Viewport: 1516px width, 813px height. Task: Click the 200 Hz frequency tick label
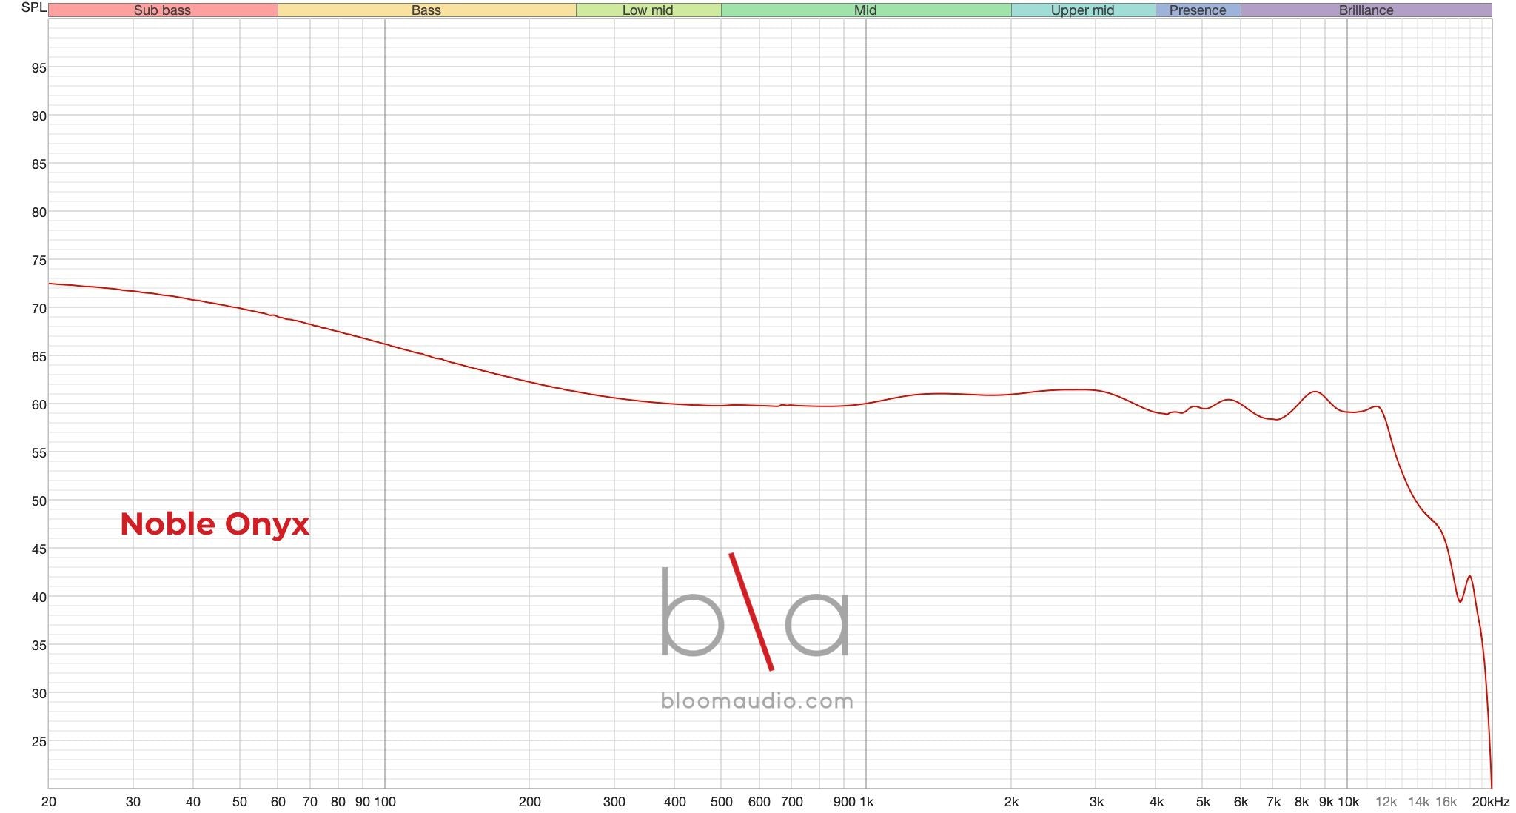[529, 802]
